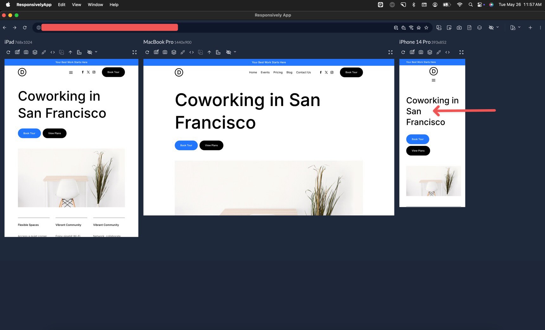Open DevTools for iPad preview
The height and width of the screenshot is (330, 545).
(x=53, y=52)
